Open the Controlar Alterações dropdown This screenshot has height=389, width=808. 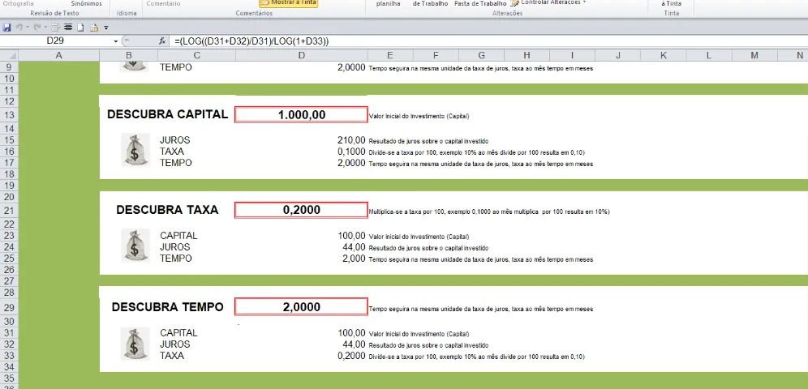coord(548,3)
